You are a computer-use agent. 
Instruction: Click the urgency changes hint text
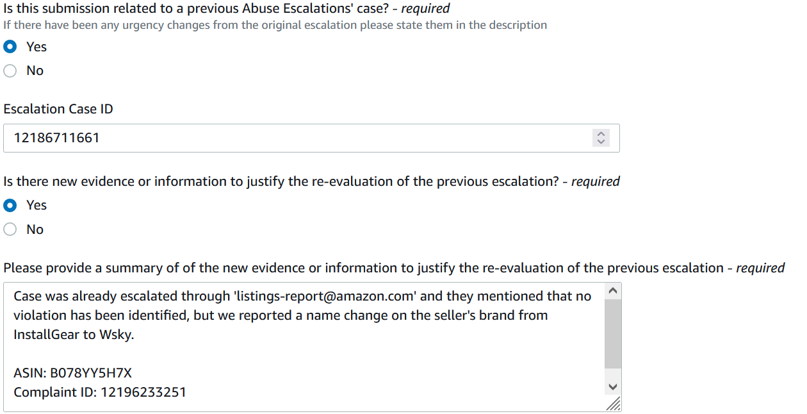pos(275,25)
